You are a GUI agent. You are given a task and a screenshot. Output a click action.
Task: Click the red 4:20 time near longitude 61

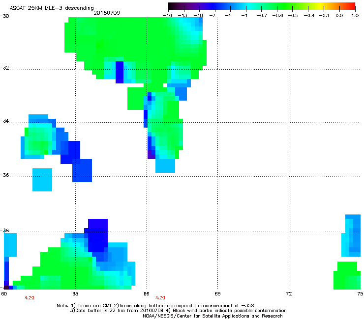pyautogui.click(x=29, y=298)
